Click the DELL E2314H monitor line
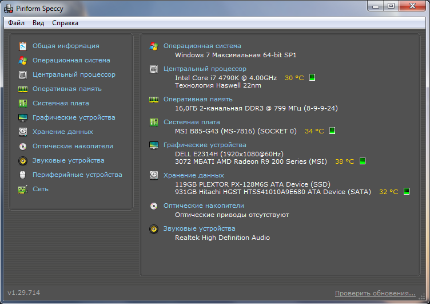The image size is (430, 304). point(229,154)
